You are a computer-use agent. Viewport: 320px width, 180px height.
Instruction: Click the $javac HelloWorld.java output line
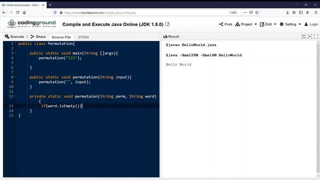pyautogui.click(x=191, y=45)
